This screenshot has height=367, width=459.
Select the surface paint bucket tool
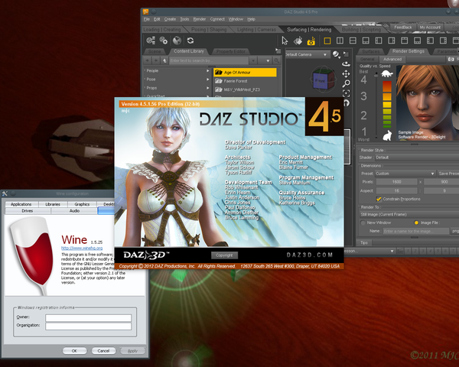click(298, 41)
